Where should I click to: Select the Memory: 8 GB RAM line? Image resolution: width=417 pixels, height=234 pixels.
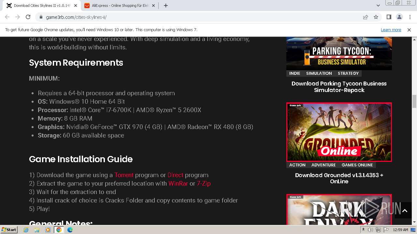(x=65, y=118)
